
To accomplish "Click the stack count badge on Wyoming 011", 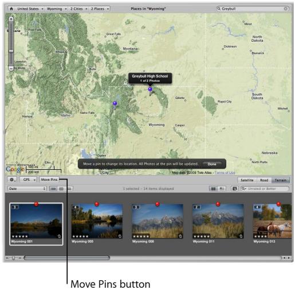I will (x=197, y=207).
